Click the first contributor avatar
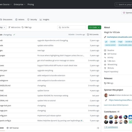 106,117
